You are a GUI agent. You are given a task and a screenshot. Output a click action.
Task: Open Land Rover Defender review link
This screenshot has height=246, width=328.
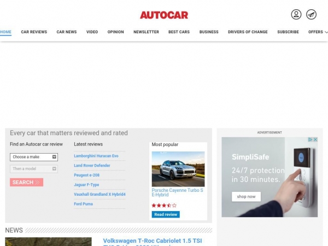92,166
